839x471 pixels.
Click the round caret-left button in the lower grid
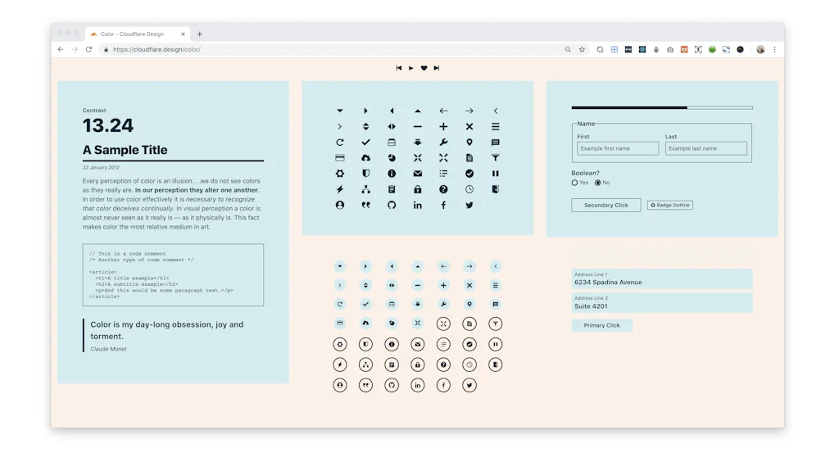click(x=392, y=266)
